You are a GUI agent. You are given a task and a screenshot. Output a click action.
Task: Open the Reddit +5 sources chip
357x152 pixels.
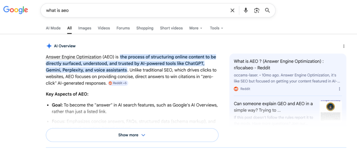point(118,83)
